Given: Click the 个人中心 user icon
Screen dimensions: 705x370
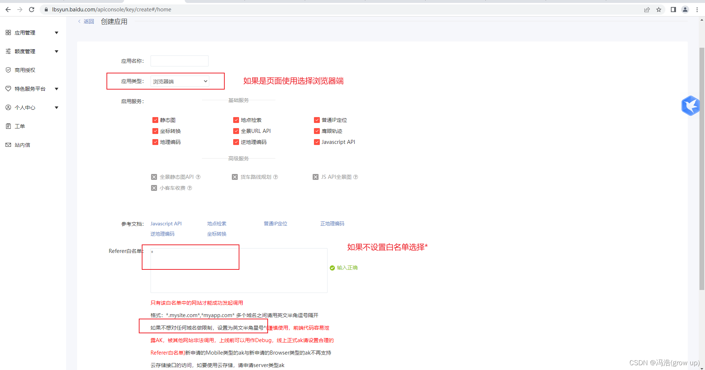Looking at the screenshot, I should click(x=8, y=107).
